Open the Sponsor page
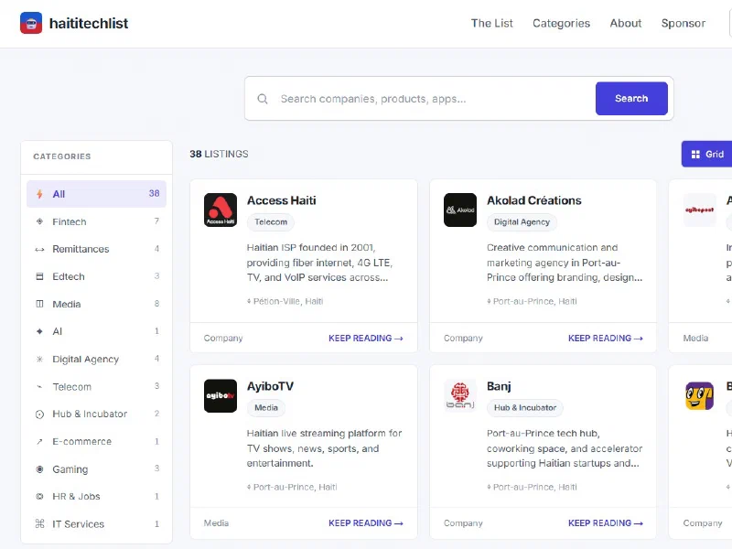This screenshot has height=549, width=732. 683,24
